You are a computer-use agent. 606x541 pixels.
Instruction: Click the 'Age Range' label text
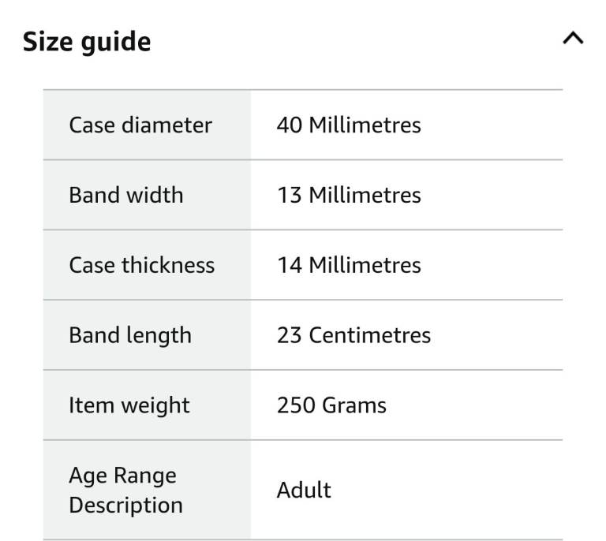point(122,476)
